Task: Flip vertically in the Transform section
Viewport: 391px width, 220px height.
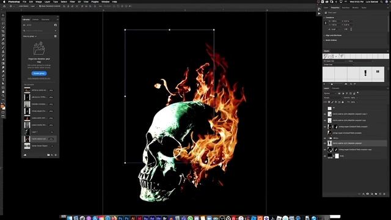Action: 351,30
